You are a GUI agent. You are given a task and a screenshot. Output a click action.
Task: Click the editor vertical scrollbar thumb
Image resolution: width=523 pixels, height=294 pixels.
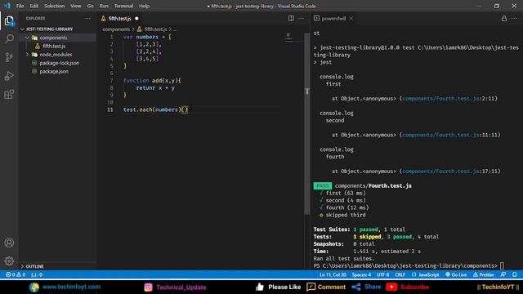307,123
